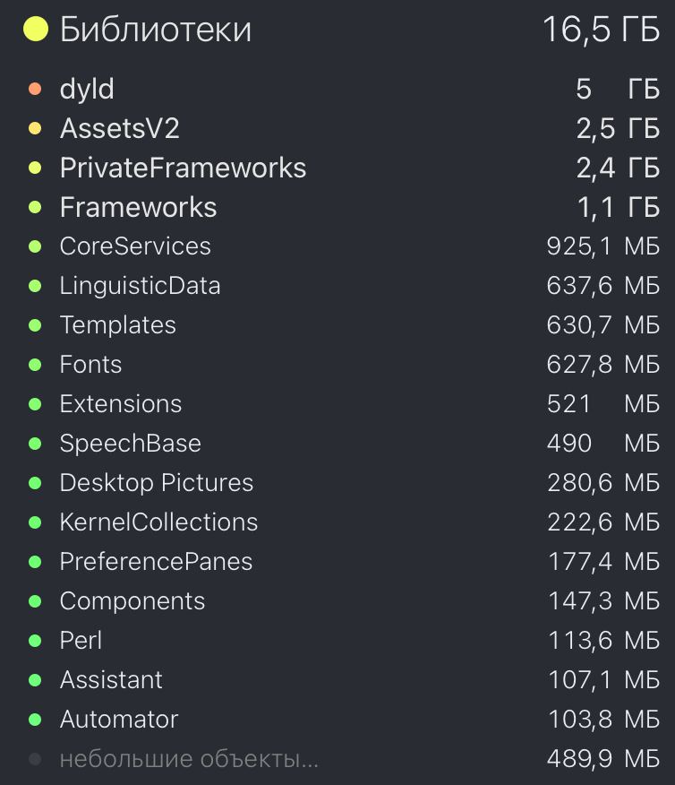Click the green dot beside CoreServices
The width and height of the screenshot is (675, 785).
click(35, 246)
